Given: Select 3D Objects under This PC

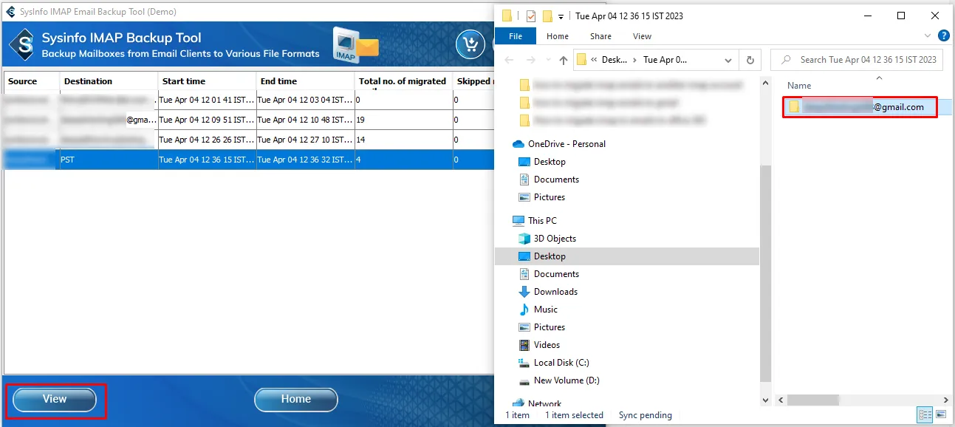Looking at the screenshot, I should pyautogui.click(x=554, y=239).
